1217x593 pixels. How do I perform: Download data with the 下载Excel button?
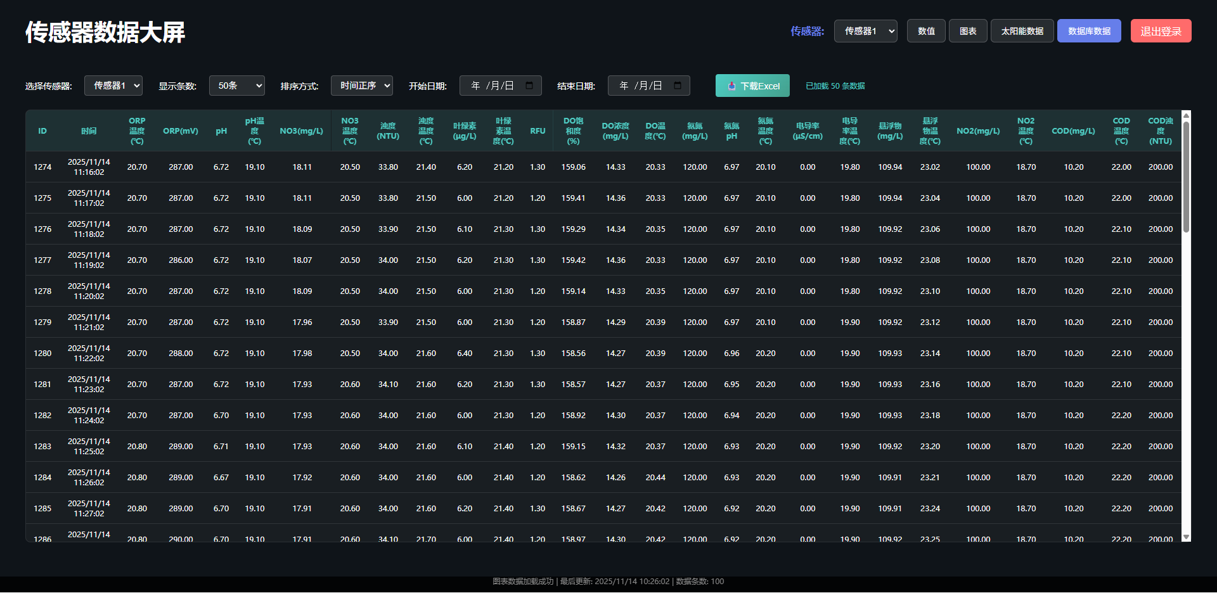[x=752, y=86]
